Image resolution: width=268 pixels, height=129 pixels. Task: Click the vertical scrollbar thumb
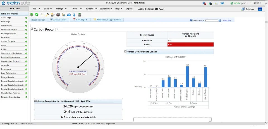[266, 22]
